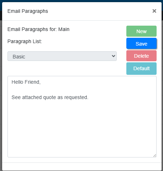Viewport: 163px width, 171px height.
Task: Click the 'See attached quote as requested.' line
Action: [x=50, y=97]
